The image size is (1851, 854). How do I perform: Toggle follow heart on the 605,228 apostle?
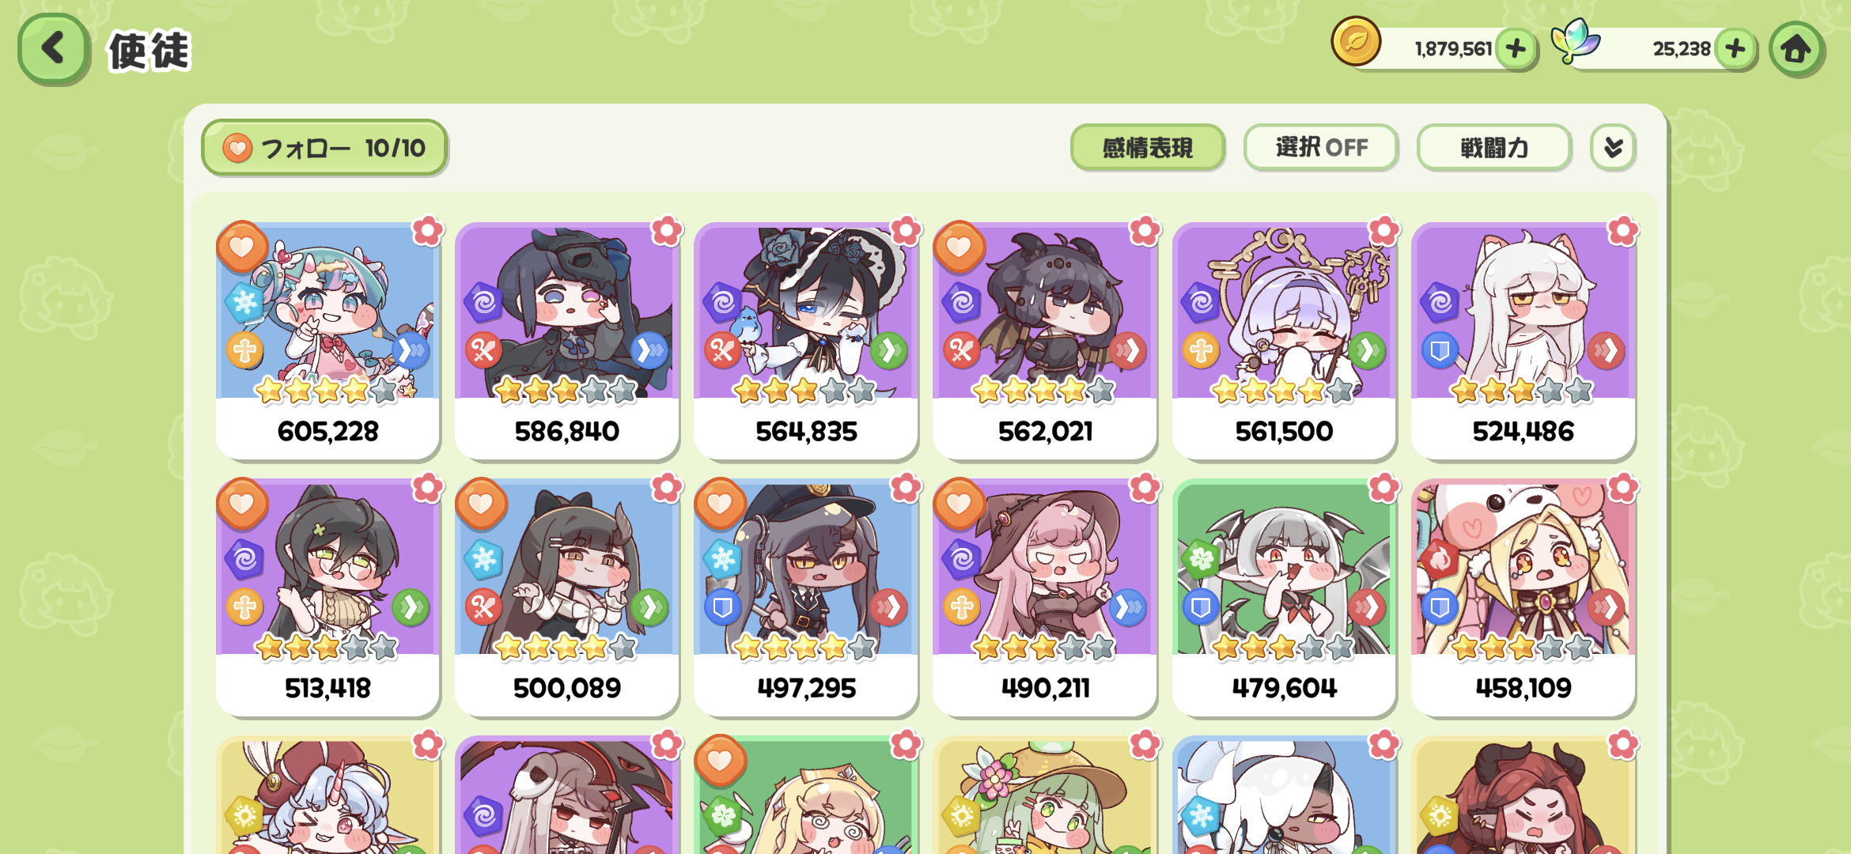tap(242, 247)
